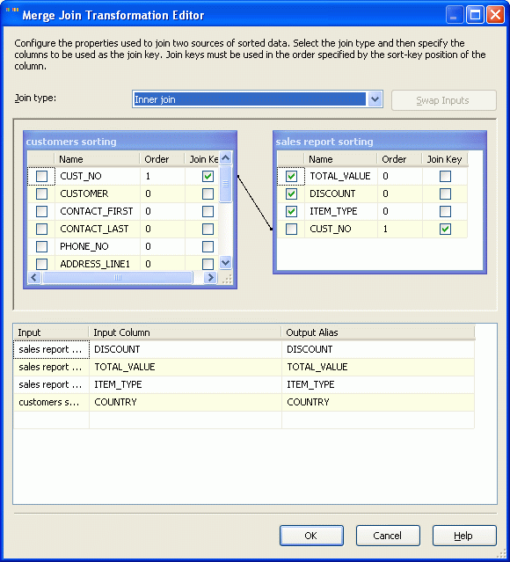Edit the TOTAL_VALUE Output Alias cell

[x=378, y=367]
